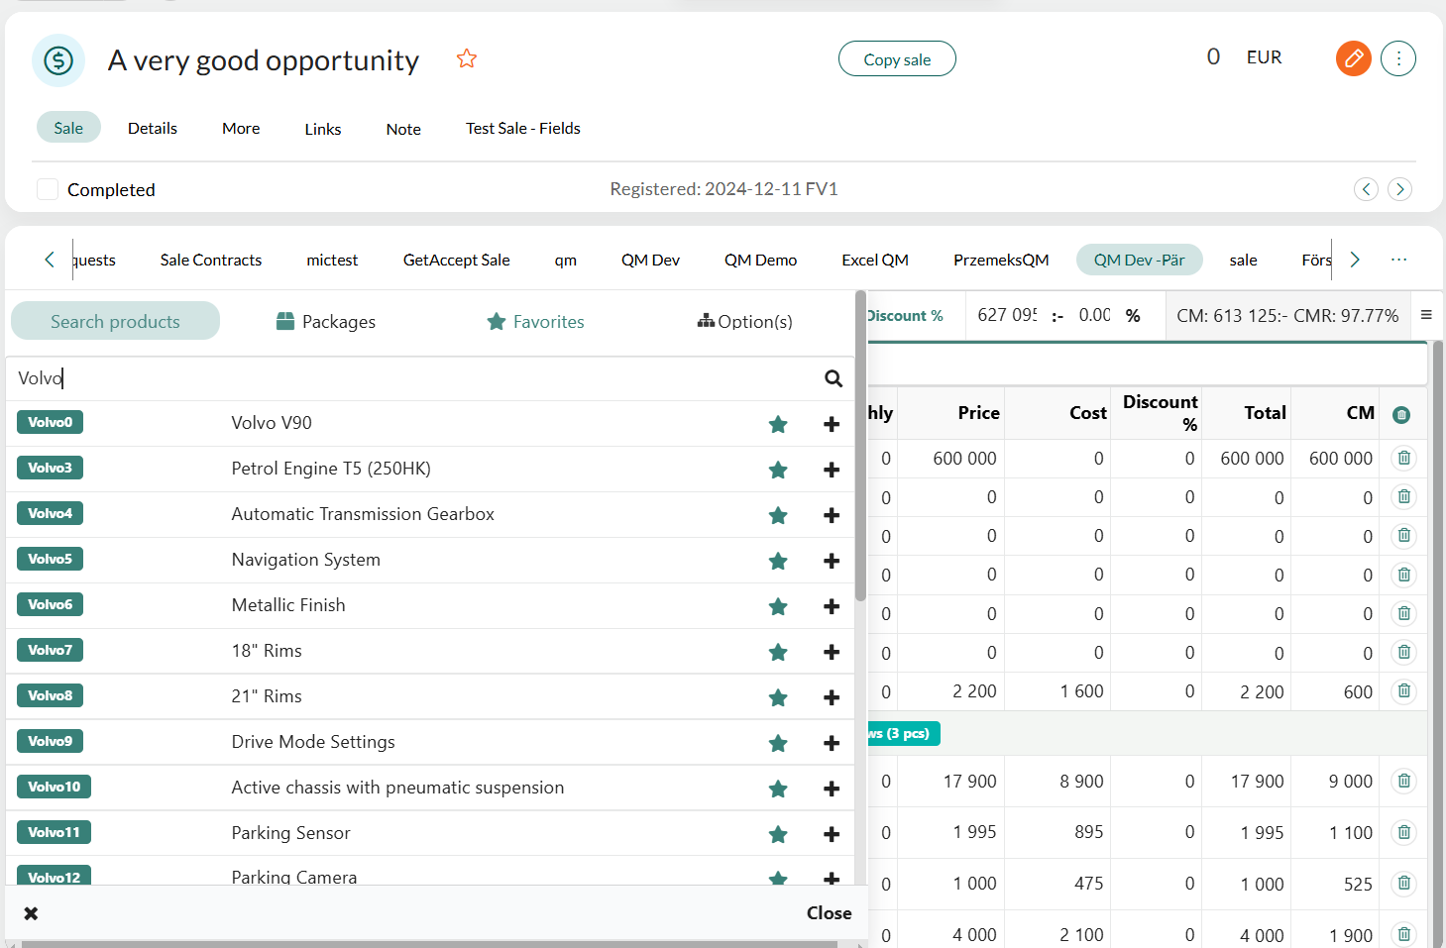The width and height of the screenshot is (1446, 948).
Task: Click the delete-all trash icon in table header
Action: [1401, 414]
